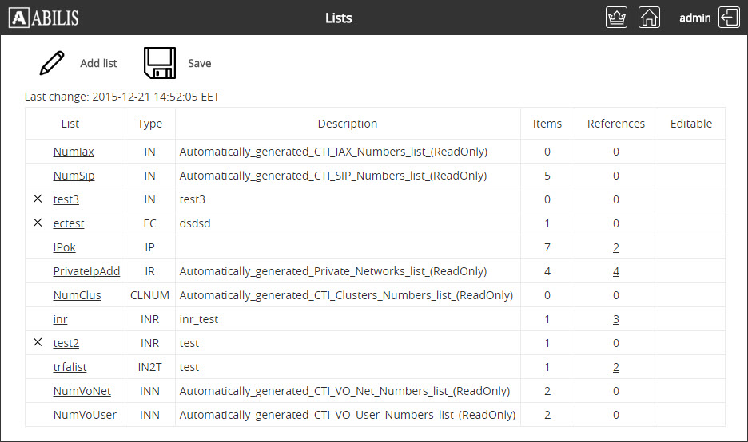This screenshot has height=442, width=748.
Task: Click the Description column header
Action: tap(348, 124)
